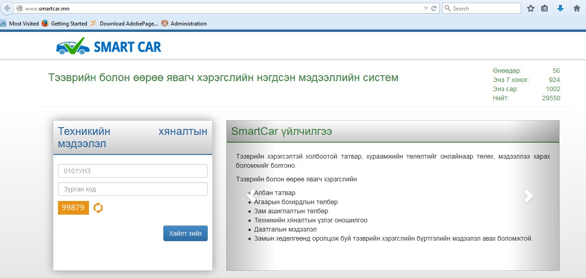
Task: Click the Өнөөдөр visitor count 56
Action: coord(556,71)
